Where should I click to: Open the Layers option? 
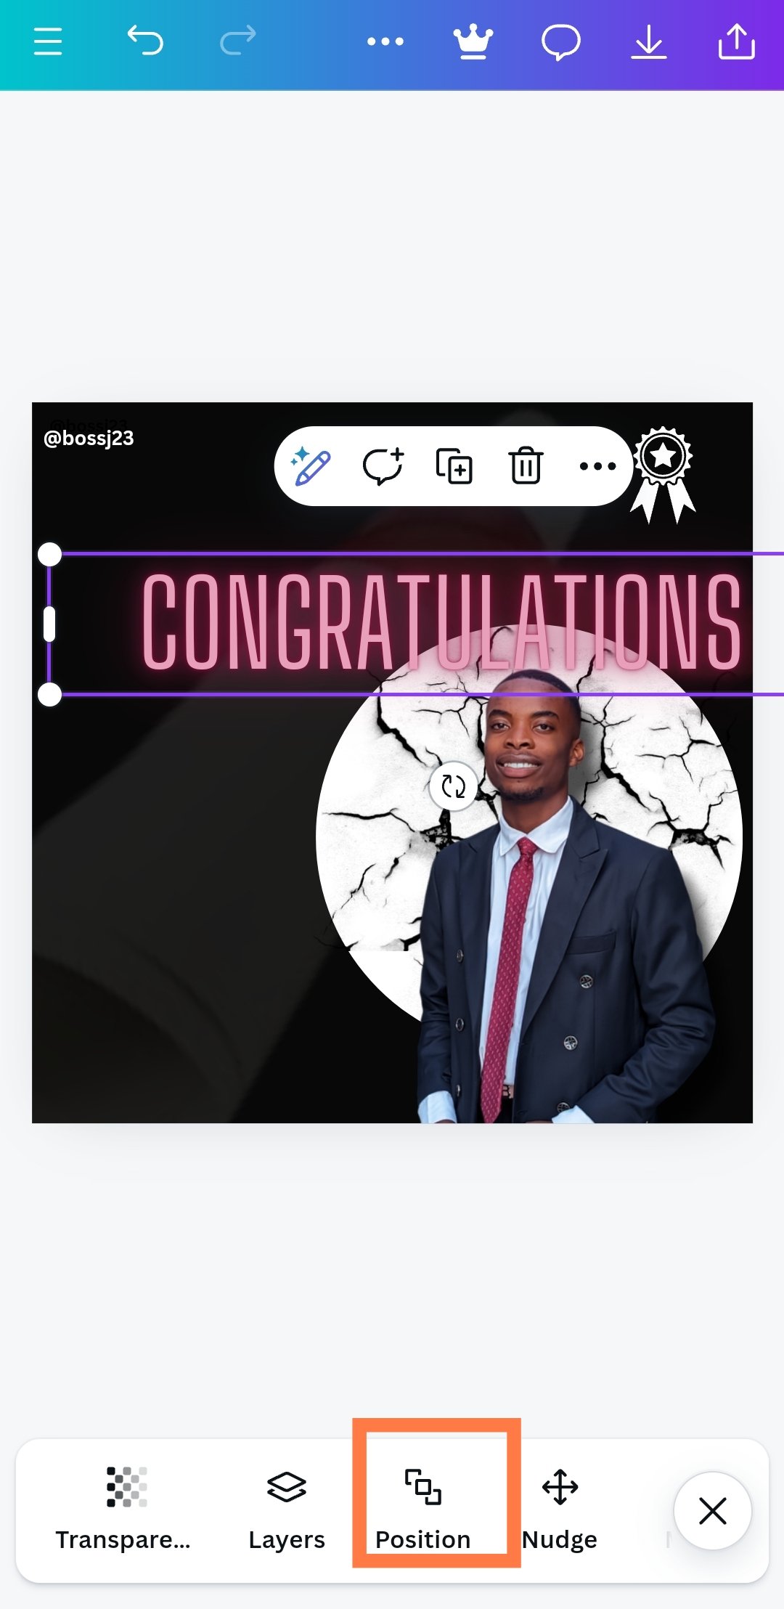coord(287,1509)
